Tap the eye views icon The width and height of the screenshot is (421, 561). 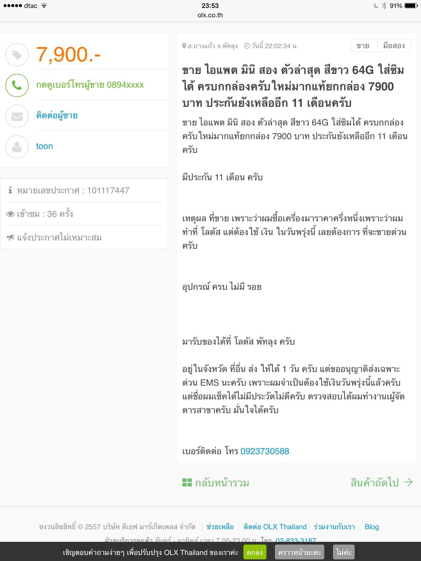(10, 214)
